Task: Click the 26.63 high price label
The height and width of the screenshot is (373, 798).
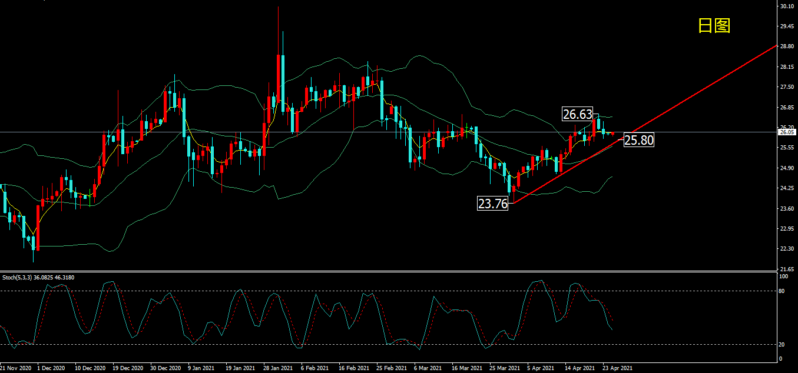Action: click(577, 115)
